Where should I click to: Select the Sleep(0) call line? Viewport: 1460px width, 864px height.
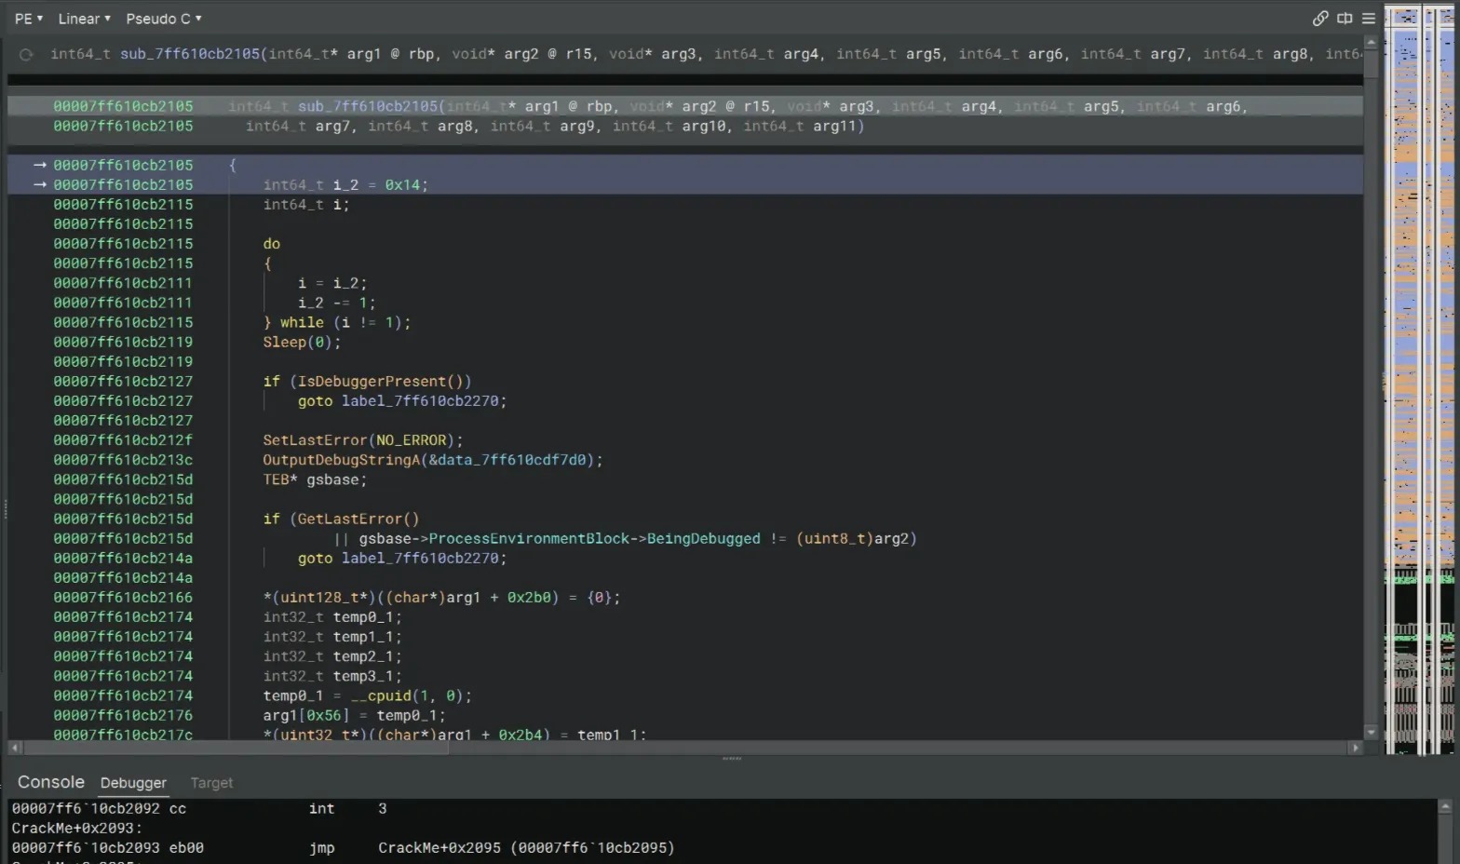click(302, 343)
